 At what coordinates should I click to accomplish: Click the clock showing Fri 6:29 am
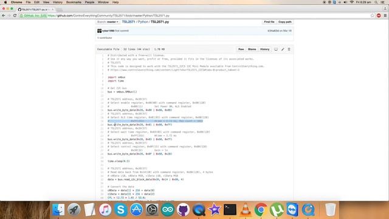coord(363,2)
